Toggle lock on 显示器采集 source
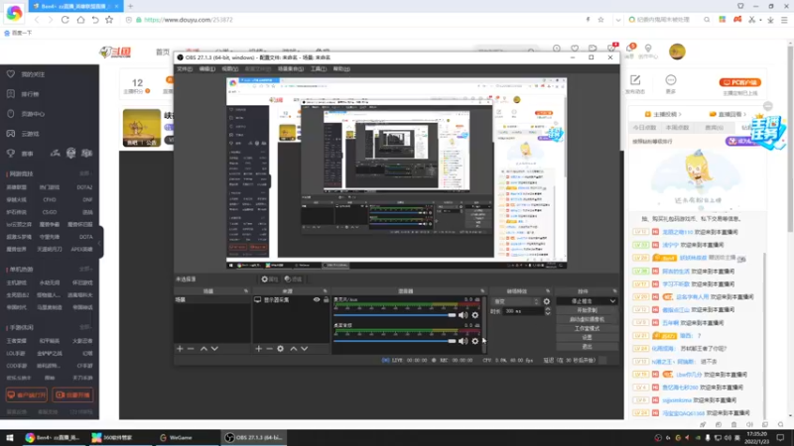This screenshot has width=794, height=446. [x=327, y=300]
